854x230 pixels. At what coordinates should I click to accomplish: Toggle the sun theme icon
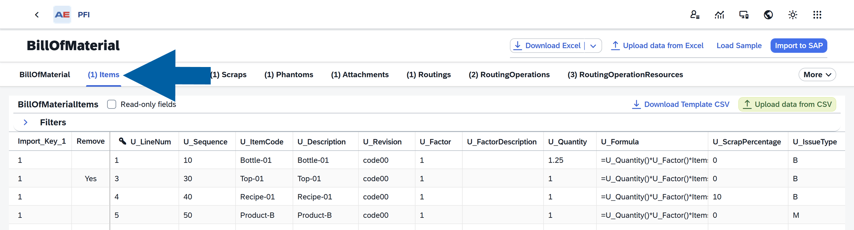click(793, 15)
